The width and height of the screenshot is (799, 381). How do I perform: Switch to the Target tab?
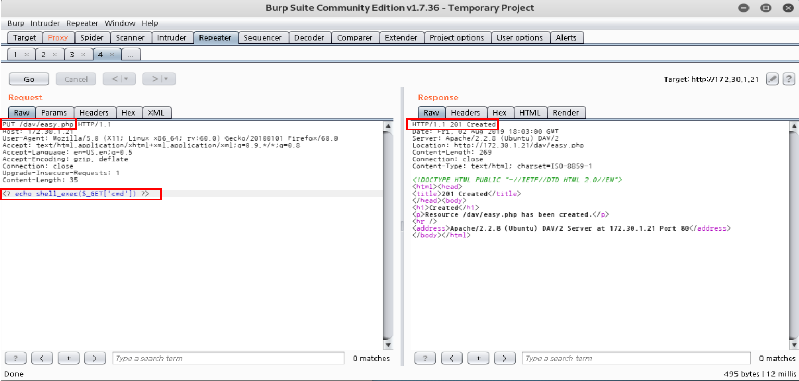25,37
